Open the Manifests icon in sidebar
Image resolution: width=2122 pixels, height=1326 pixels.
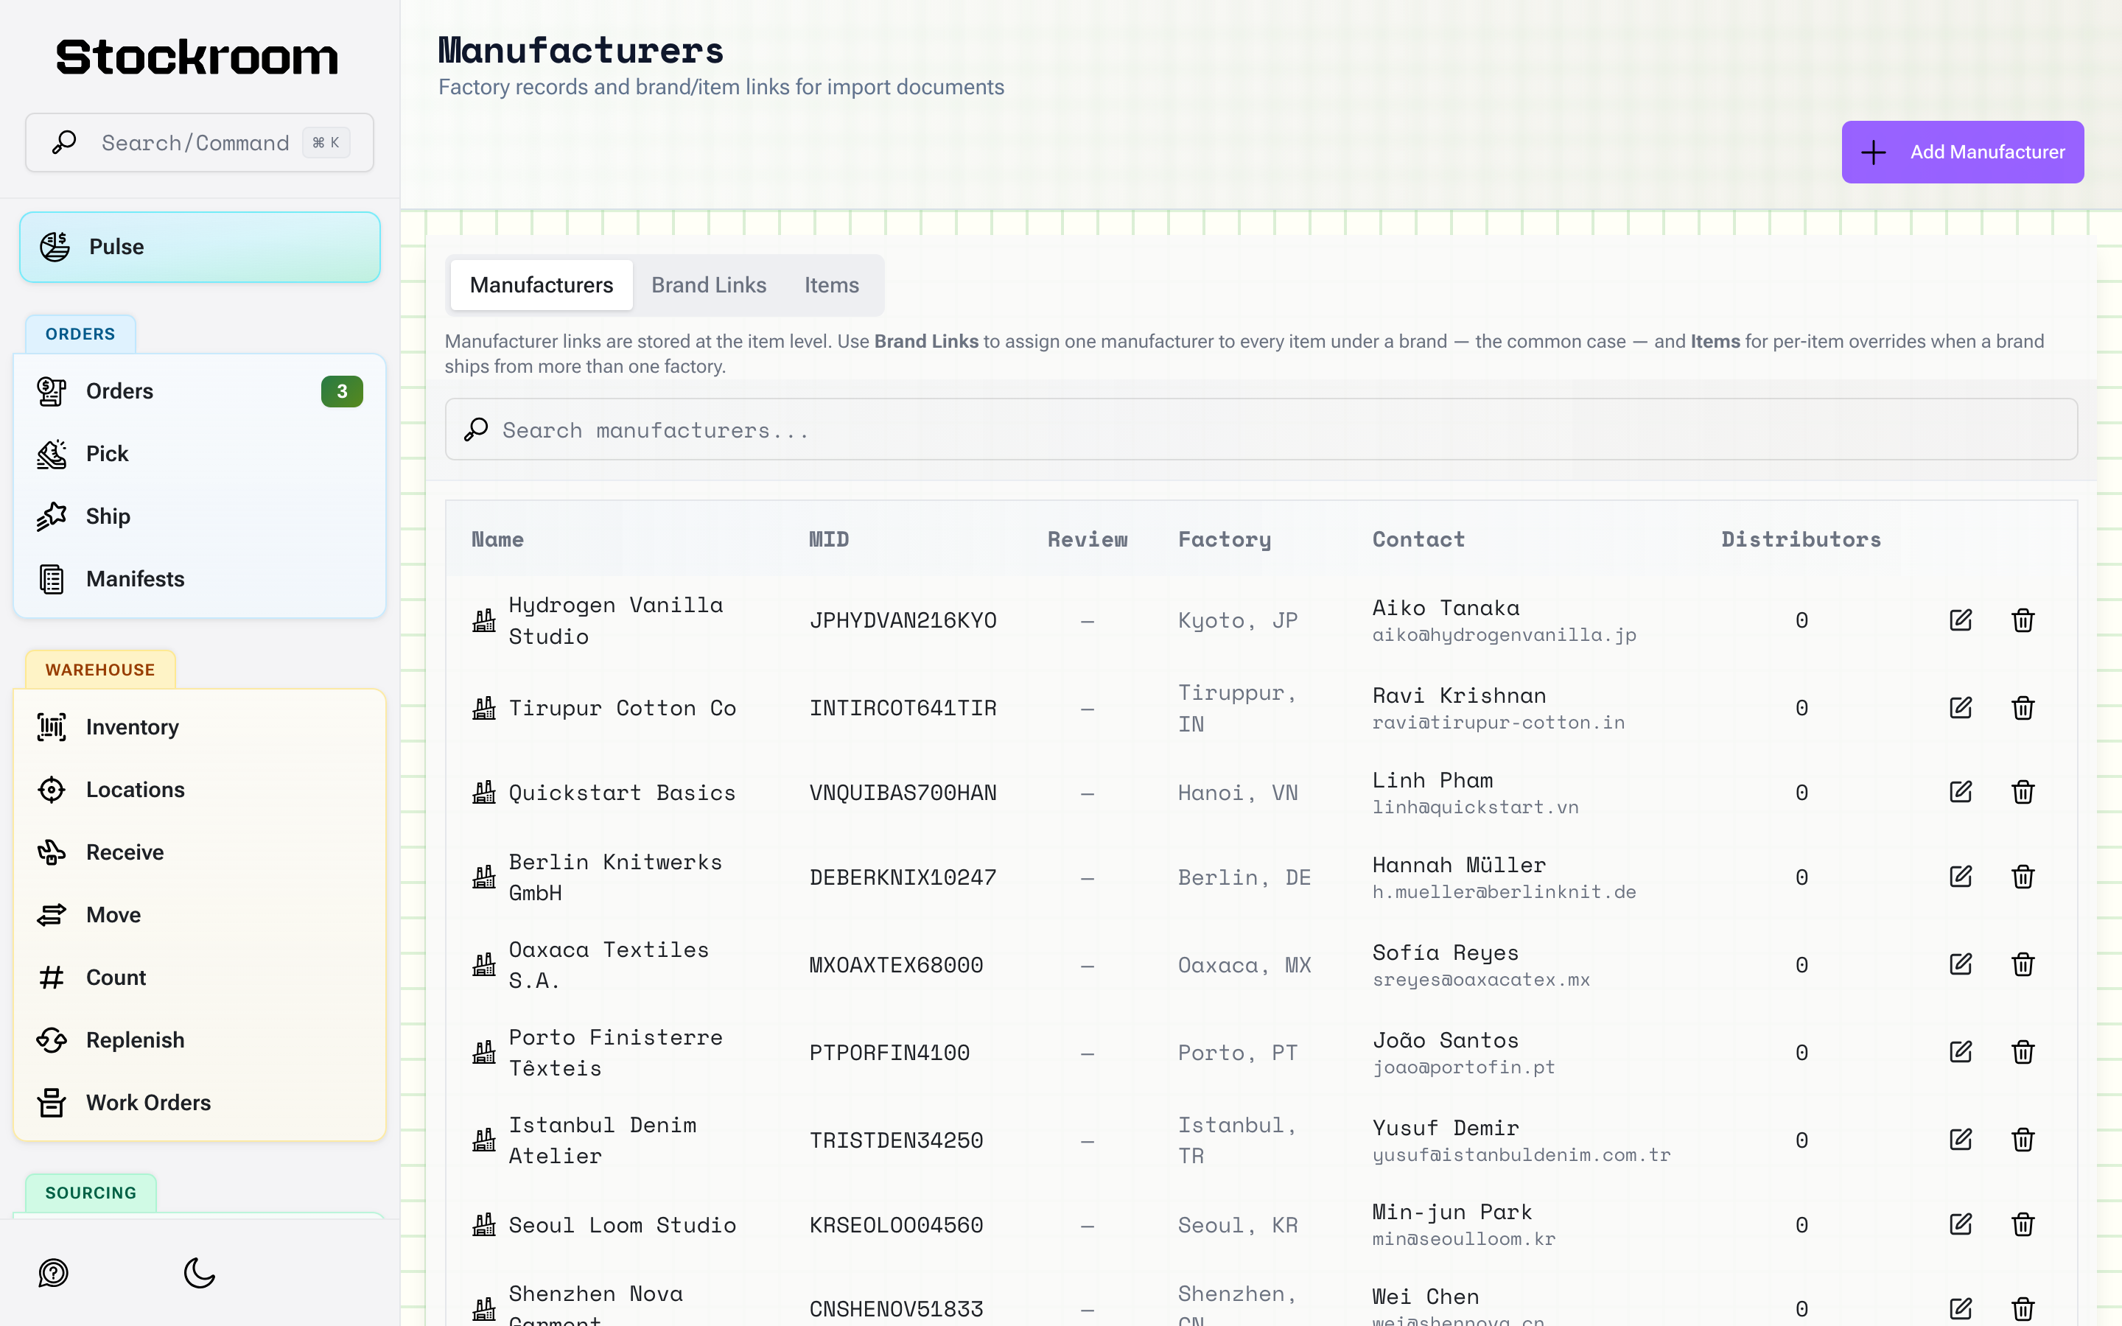[52, 579]
